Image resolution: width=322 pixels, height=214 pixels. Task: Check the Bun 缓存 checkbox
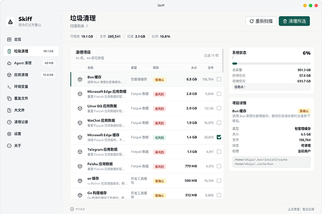[x=219, y=79]
